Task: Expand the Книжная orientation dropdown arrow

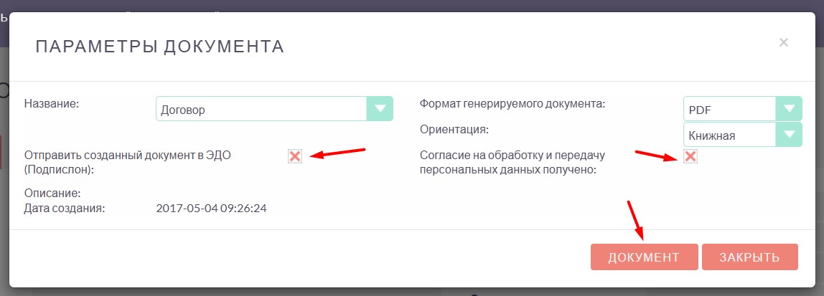Action: tap(789, 134)
